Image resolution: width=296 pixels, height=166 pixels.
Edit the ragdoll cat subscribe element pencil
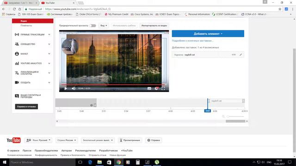tap(240, 55)
